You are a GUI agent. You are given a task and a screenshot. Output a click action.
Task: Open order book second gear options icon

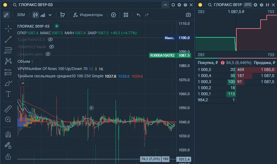(262, 5)
